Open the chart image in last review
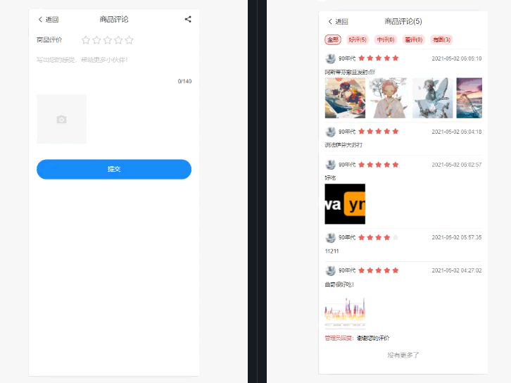Screen dimensions: 511x383 pos(345,311)
